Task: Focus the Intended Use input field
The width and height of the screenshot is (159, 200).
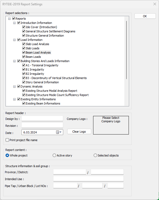Action: tap(88, 179)
